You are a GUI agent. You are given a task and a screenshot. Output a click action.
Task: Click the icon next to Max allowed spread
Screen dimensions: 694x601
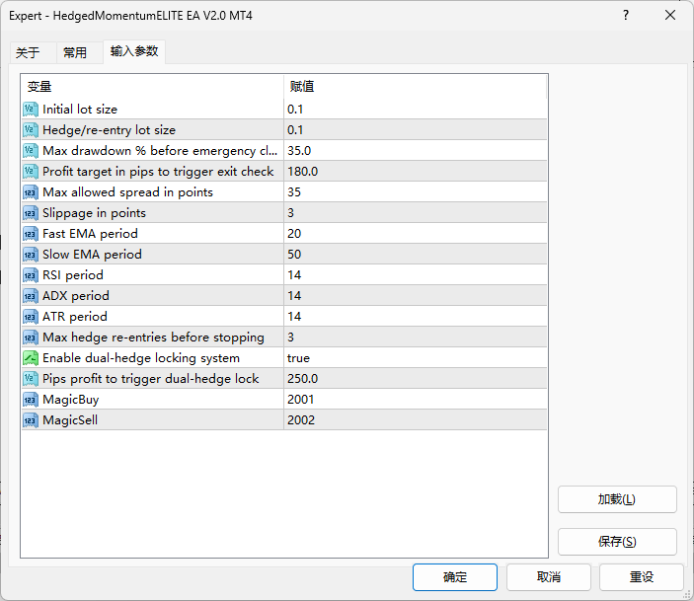pyautogui.click(x=30, y=192)
